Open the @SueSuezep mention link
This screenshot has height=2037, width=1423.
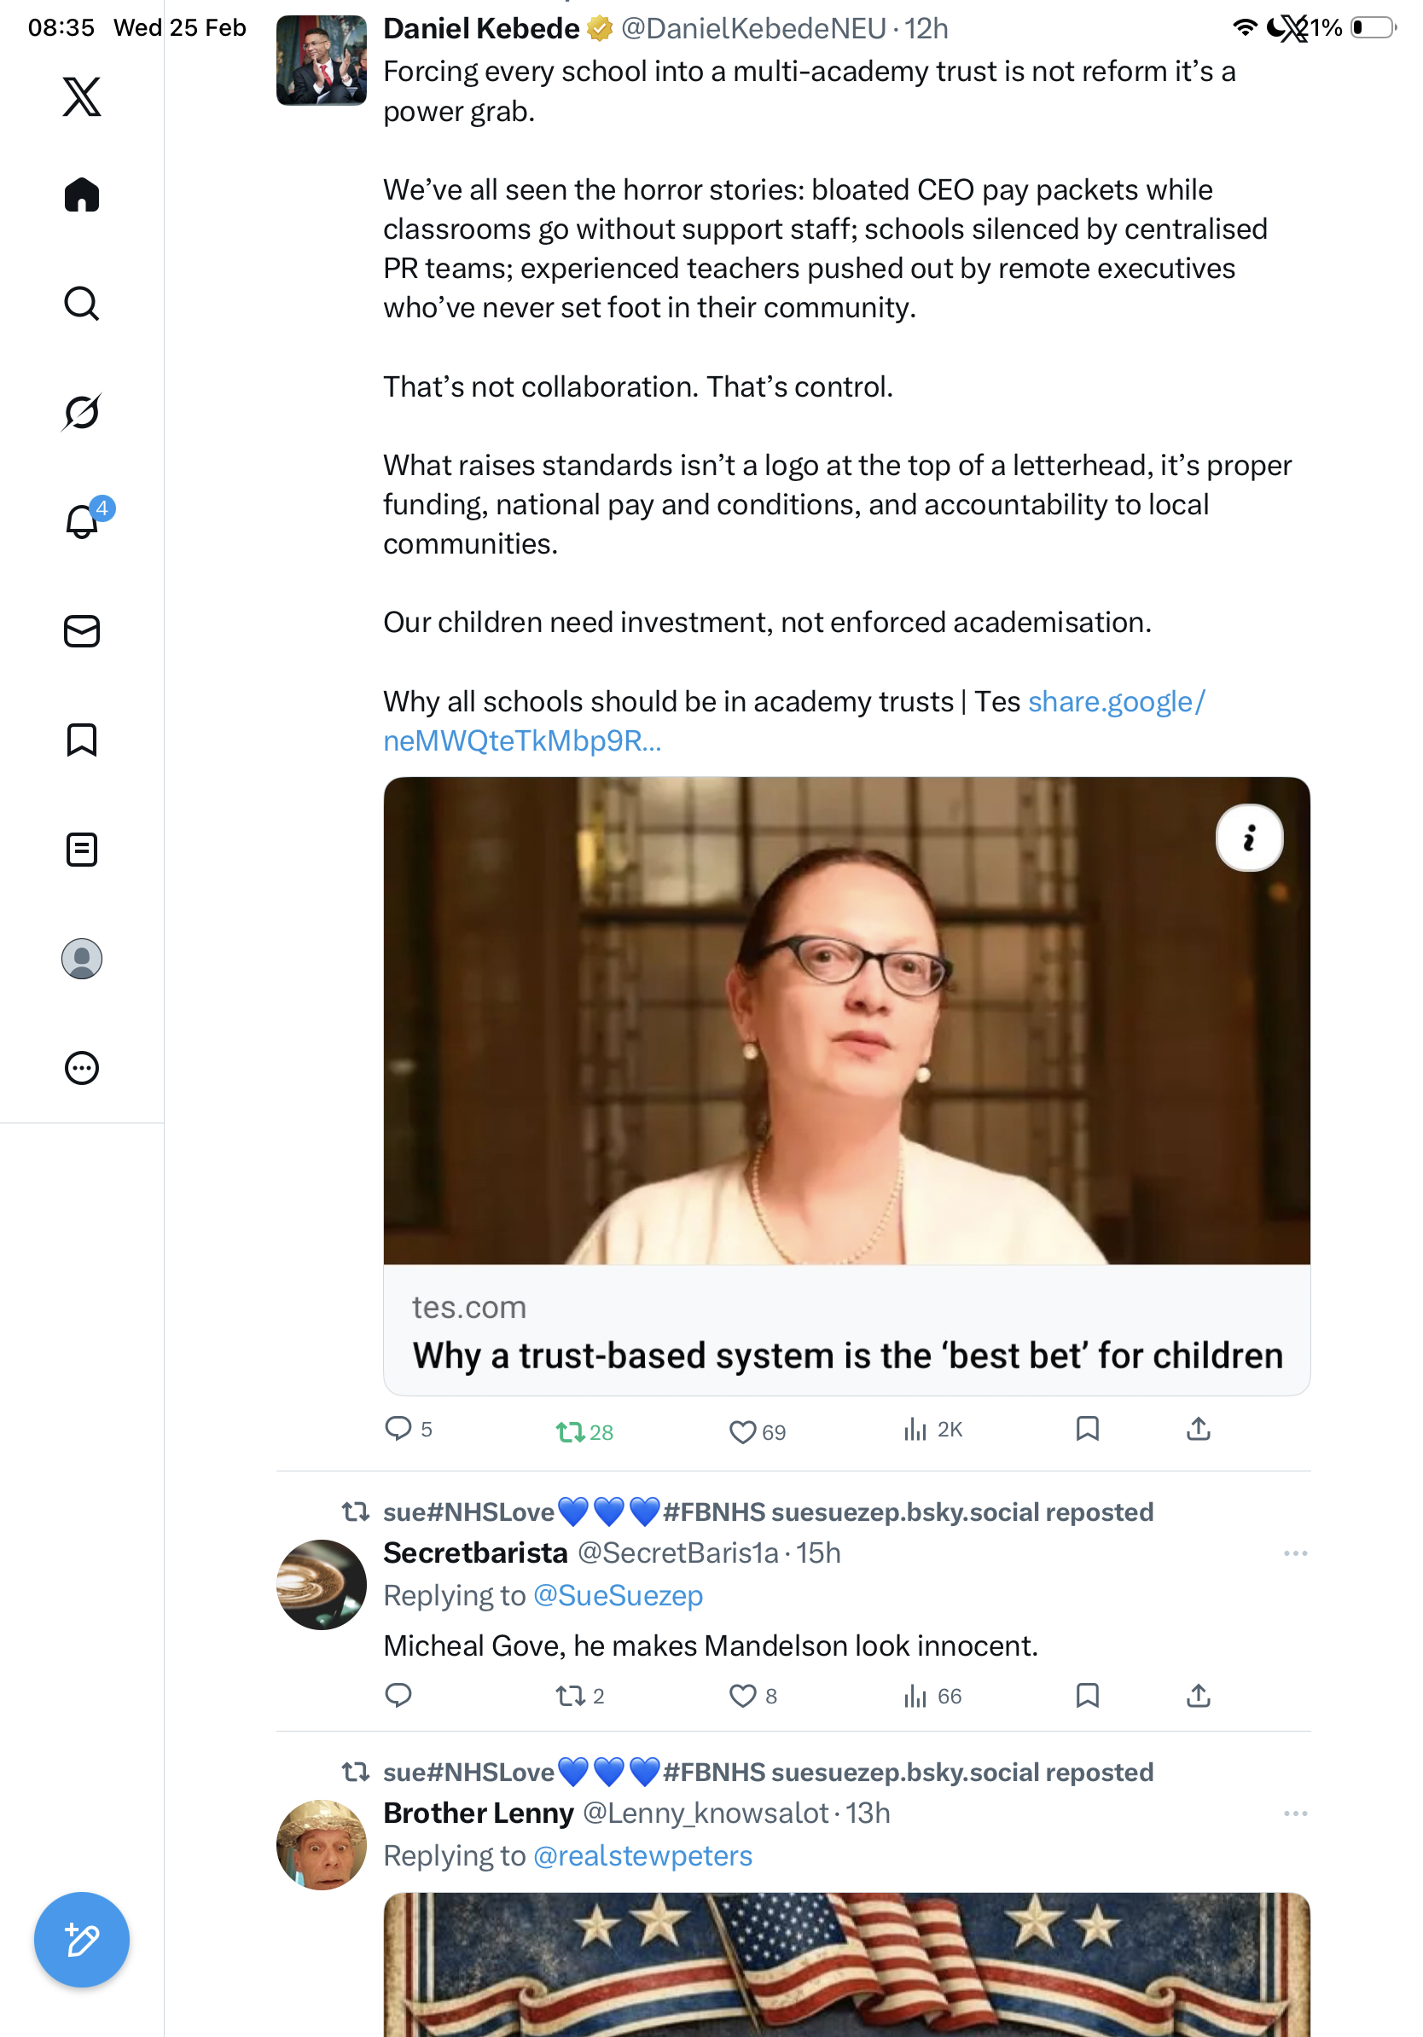[618, 1595]
